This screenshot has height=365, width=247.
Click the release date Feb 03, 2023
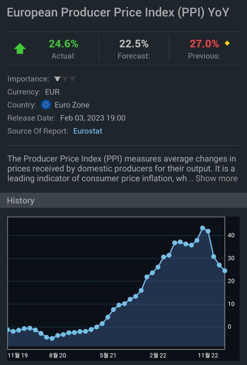pyautogui.click(x=93, y=118)
